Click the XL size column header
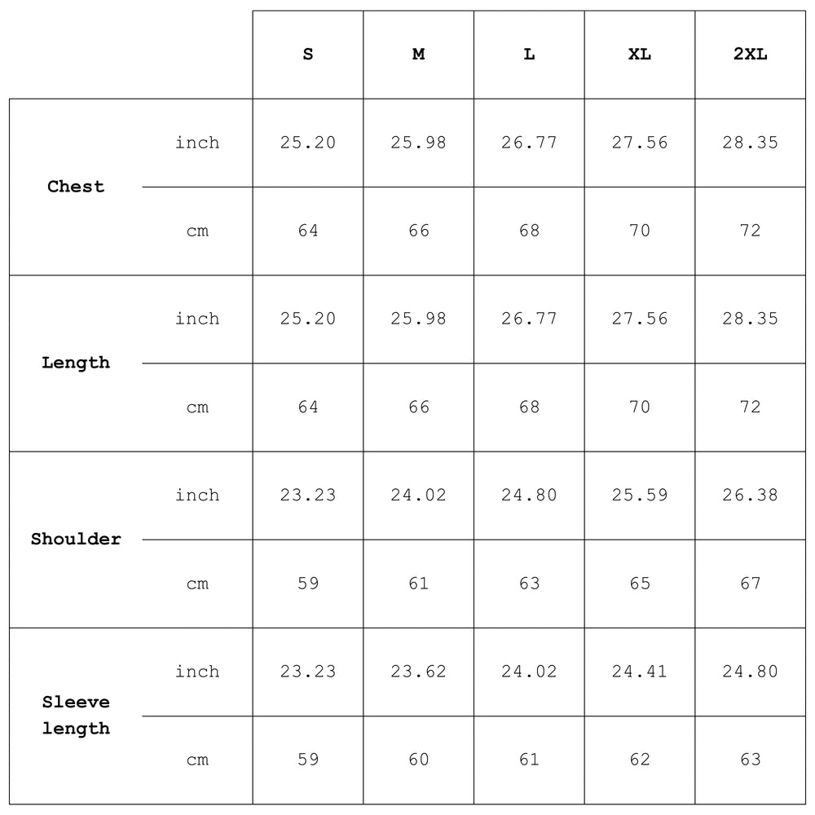This screenshot has width=815, height=815. pos(640,55)
